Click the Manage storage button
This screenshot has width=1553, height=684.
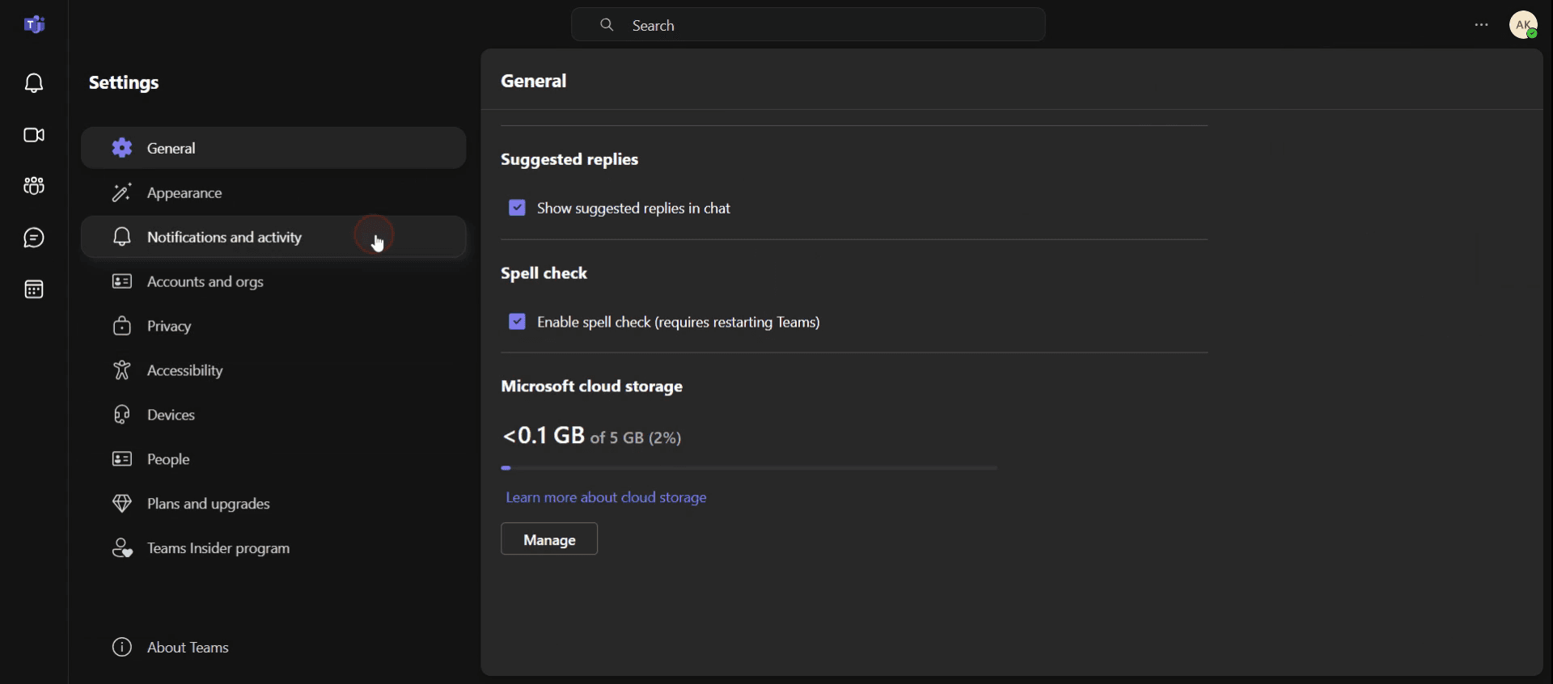pos(549,539)
